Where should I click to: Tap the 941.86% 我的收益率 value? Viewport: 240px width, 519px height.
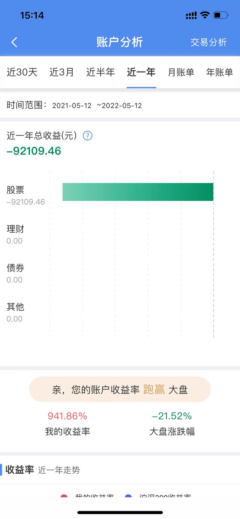coord(67,416)
